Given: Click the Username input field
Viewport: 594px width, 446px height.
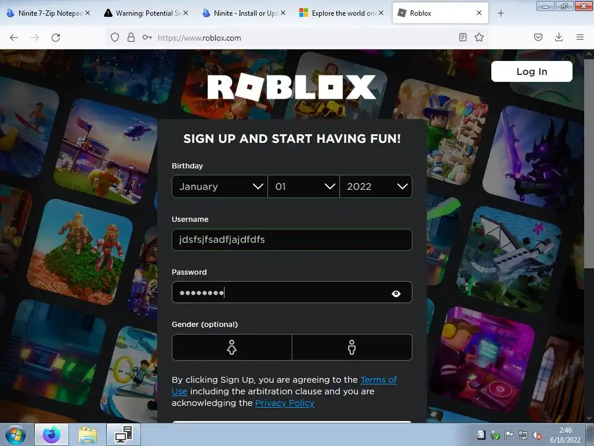Looking at the screenshot, I should (x=292, y=240).
